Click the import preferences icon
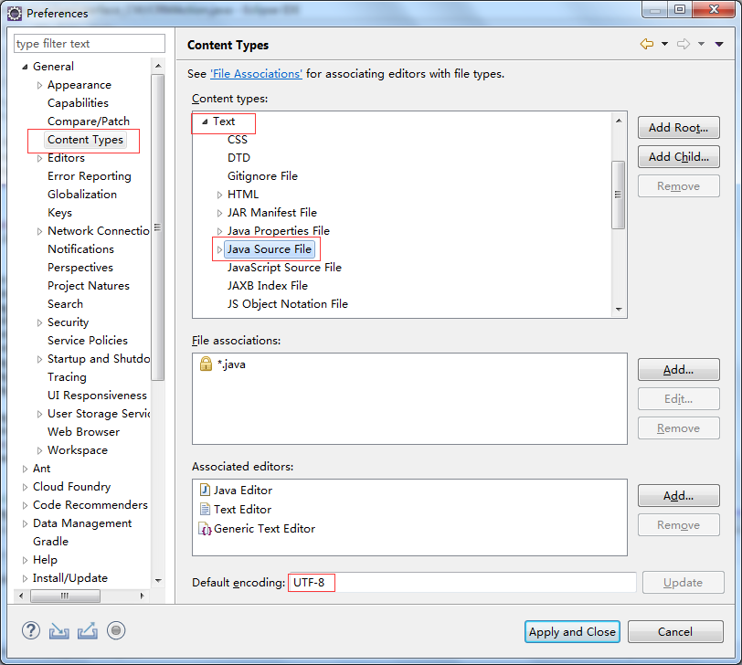Viewport: 742px width, 665px height. 59,630
